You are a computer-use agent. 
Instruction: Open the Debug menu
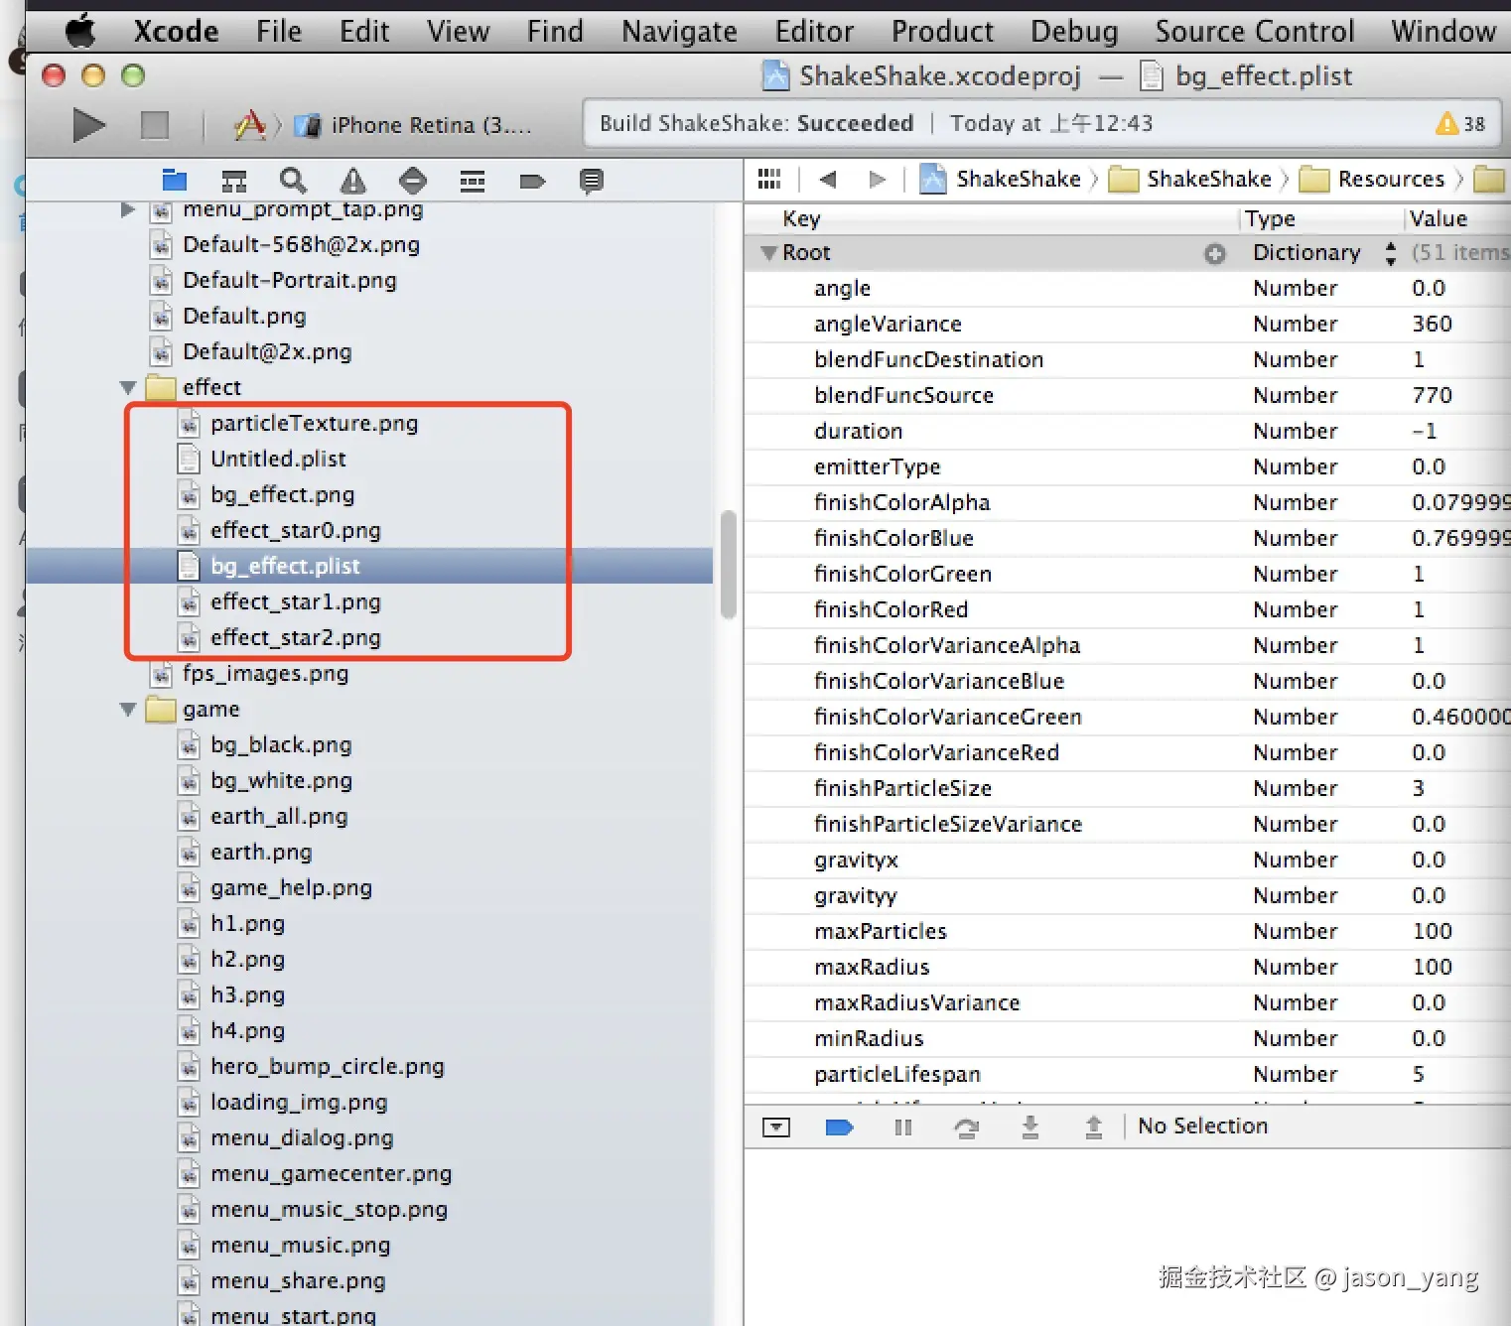click(1074, 31)
